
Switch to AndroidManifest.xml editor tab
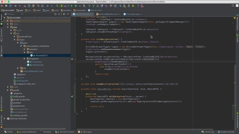[108, 14]
